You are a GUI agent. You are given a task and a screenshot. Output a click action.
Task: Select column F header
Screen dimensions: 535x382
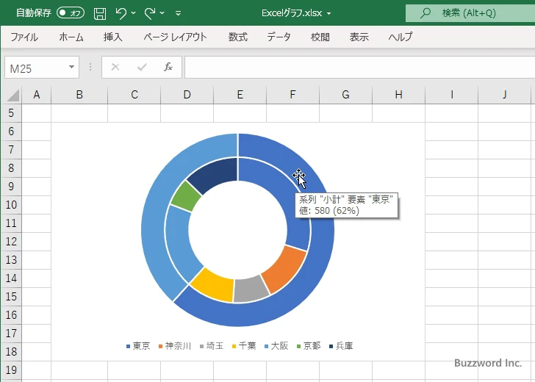292,95
